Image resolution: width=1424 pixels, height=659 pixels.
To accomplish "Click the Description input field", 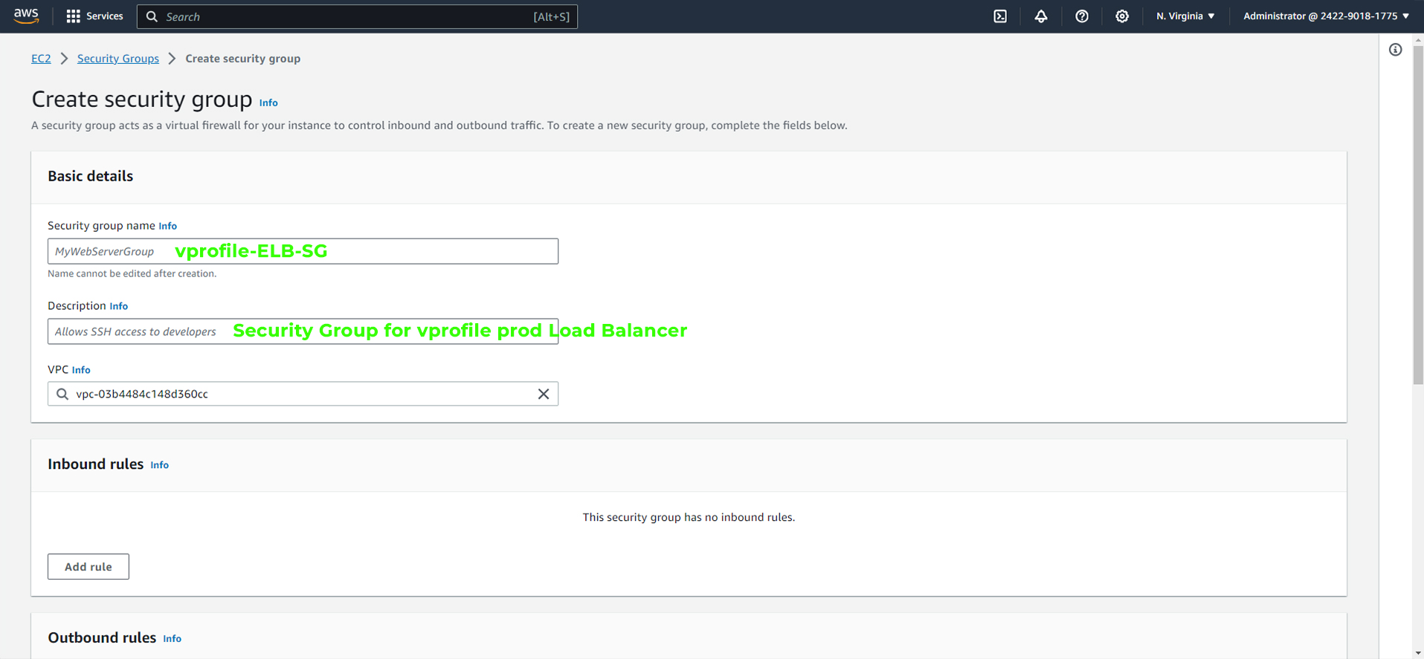I will [303, 331].
